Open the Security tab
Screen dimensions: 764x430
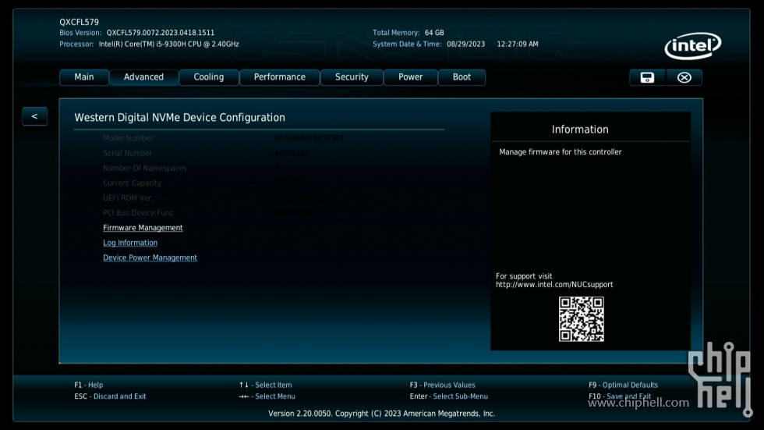pyautogui.click(x=352, y=77)
